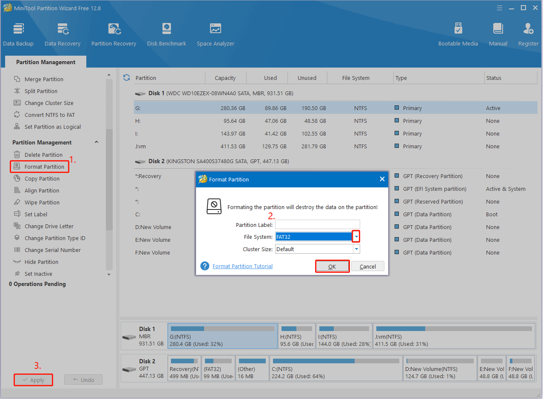543x399 pixels.
Task: Select Format Partition in sidebar
Action: [39, 167]
